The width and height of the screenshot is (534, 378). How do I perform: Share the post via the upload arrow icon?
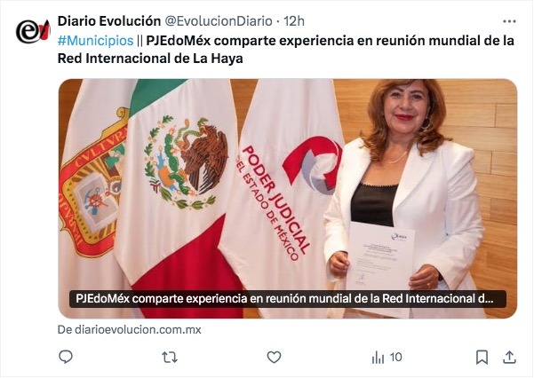coord(509,358)
